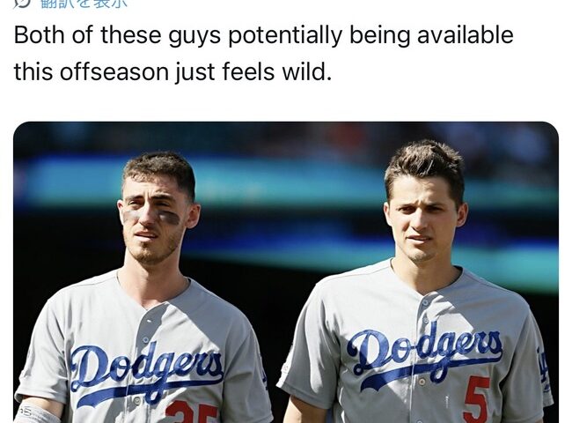Screen dimensions: 572x423
Task: Tap the word 'potentially' in the tweet
Action: [285, 36]
